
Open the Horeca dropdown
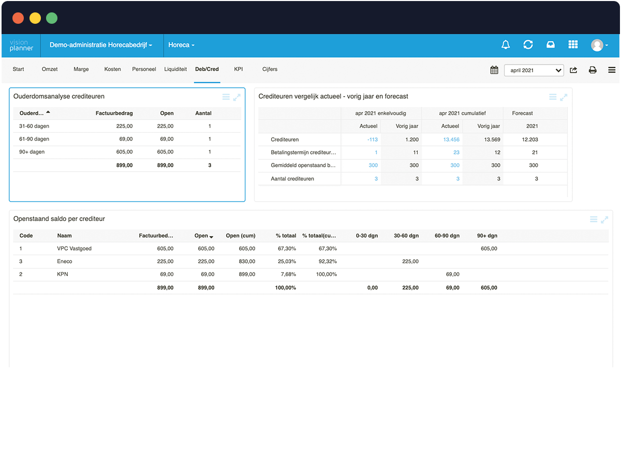click(x=181, y=45)
